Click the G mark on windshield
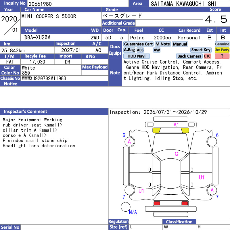Screen dimensions: 230x230 pos(176,154)
